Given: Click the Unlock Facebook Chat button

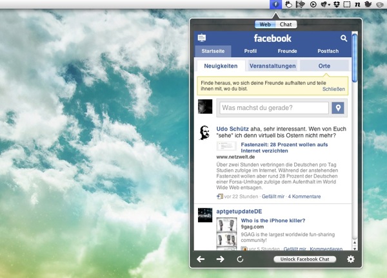Looking at the screenshot, I should tap(305, 259).
